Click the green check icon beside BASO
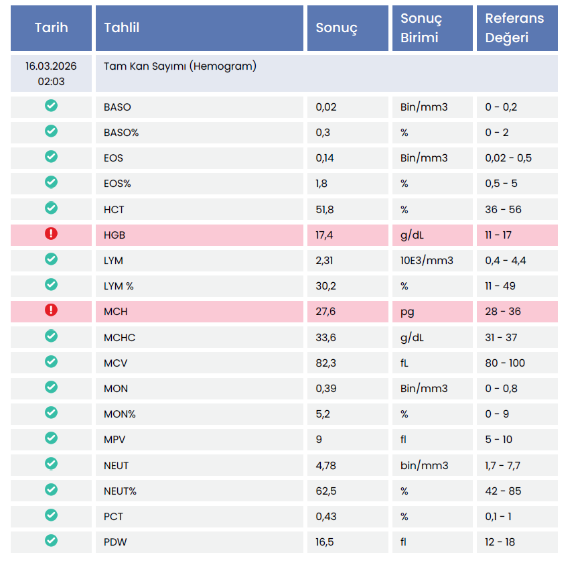Image resolution: width=588 pixels, height=567 pixels. point(51,106)
